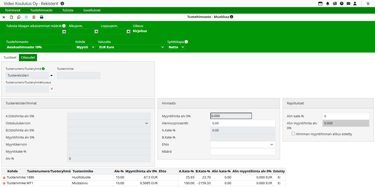The height and width of the screenshot is (187, 375).
Task: Open the mail envelope icon
Action: (x=348, y=4)
